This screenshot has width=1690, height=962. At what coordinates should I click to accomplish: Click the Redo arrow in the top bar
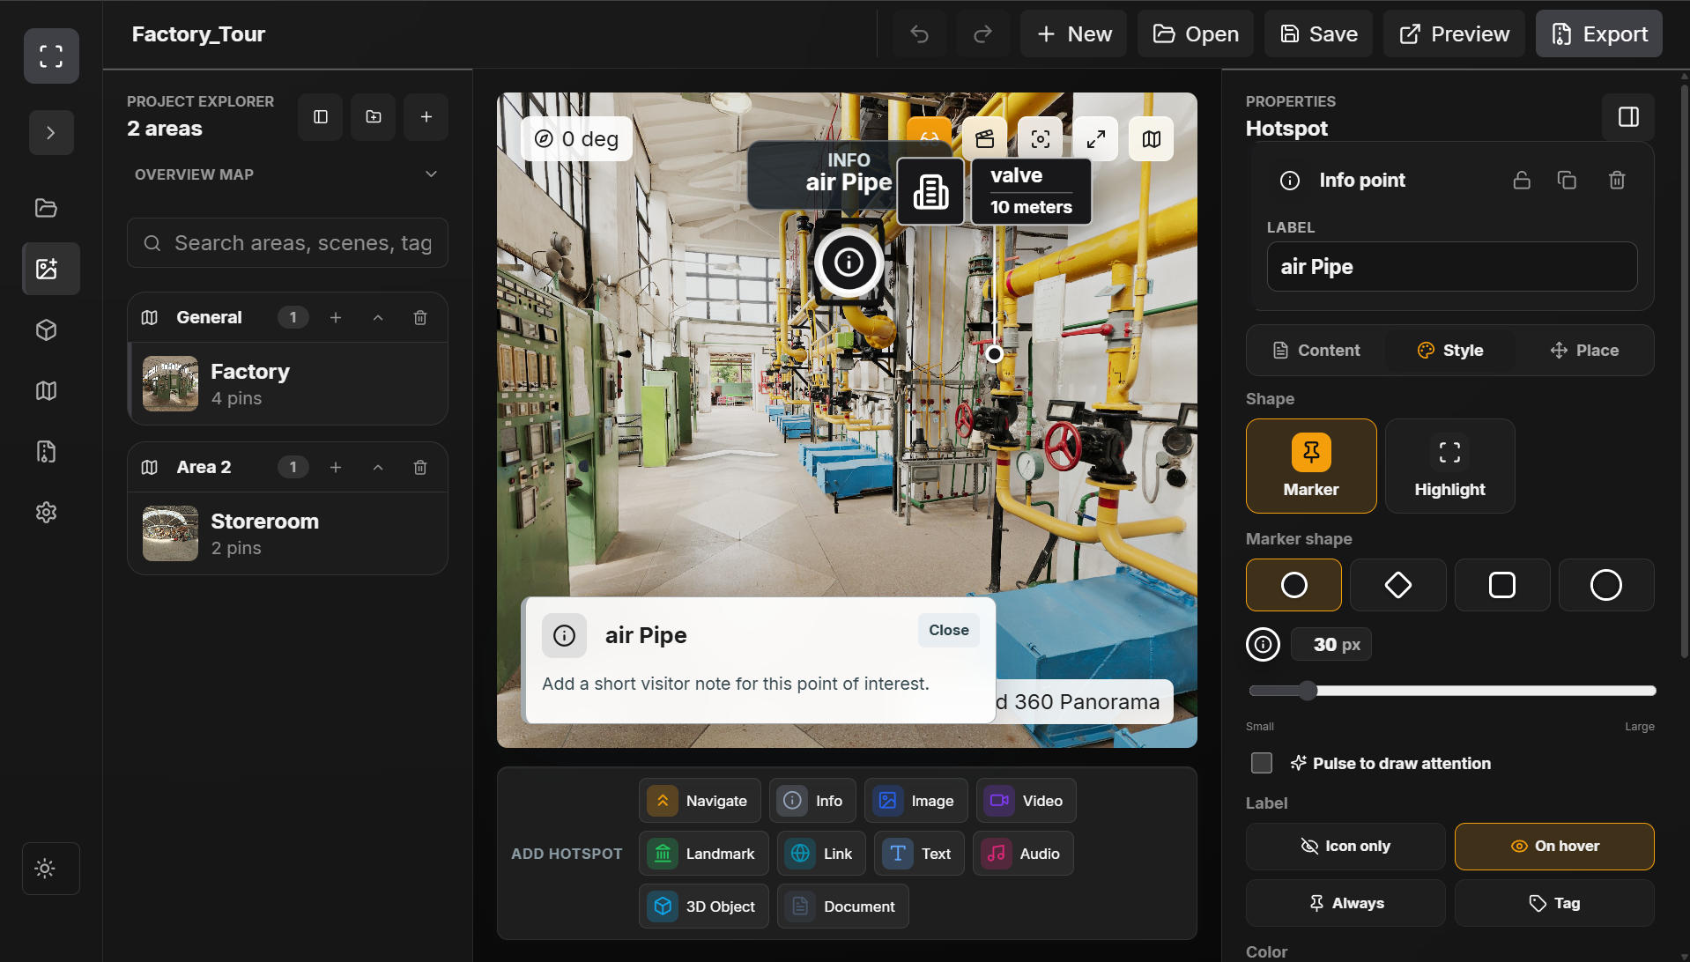pos(982,34)
